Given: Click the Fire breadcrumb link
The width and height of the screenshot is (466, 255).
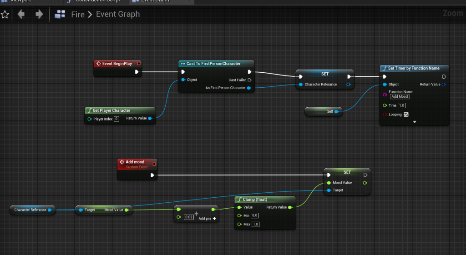Looking at the screenshot, I should (x=78, y=14).
